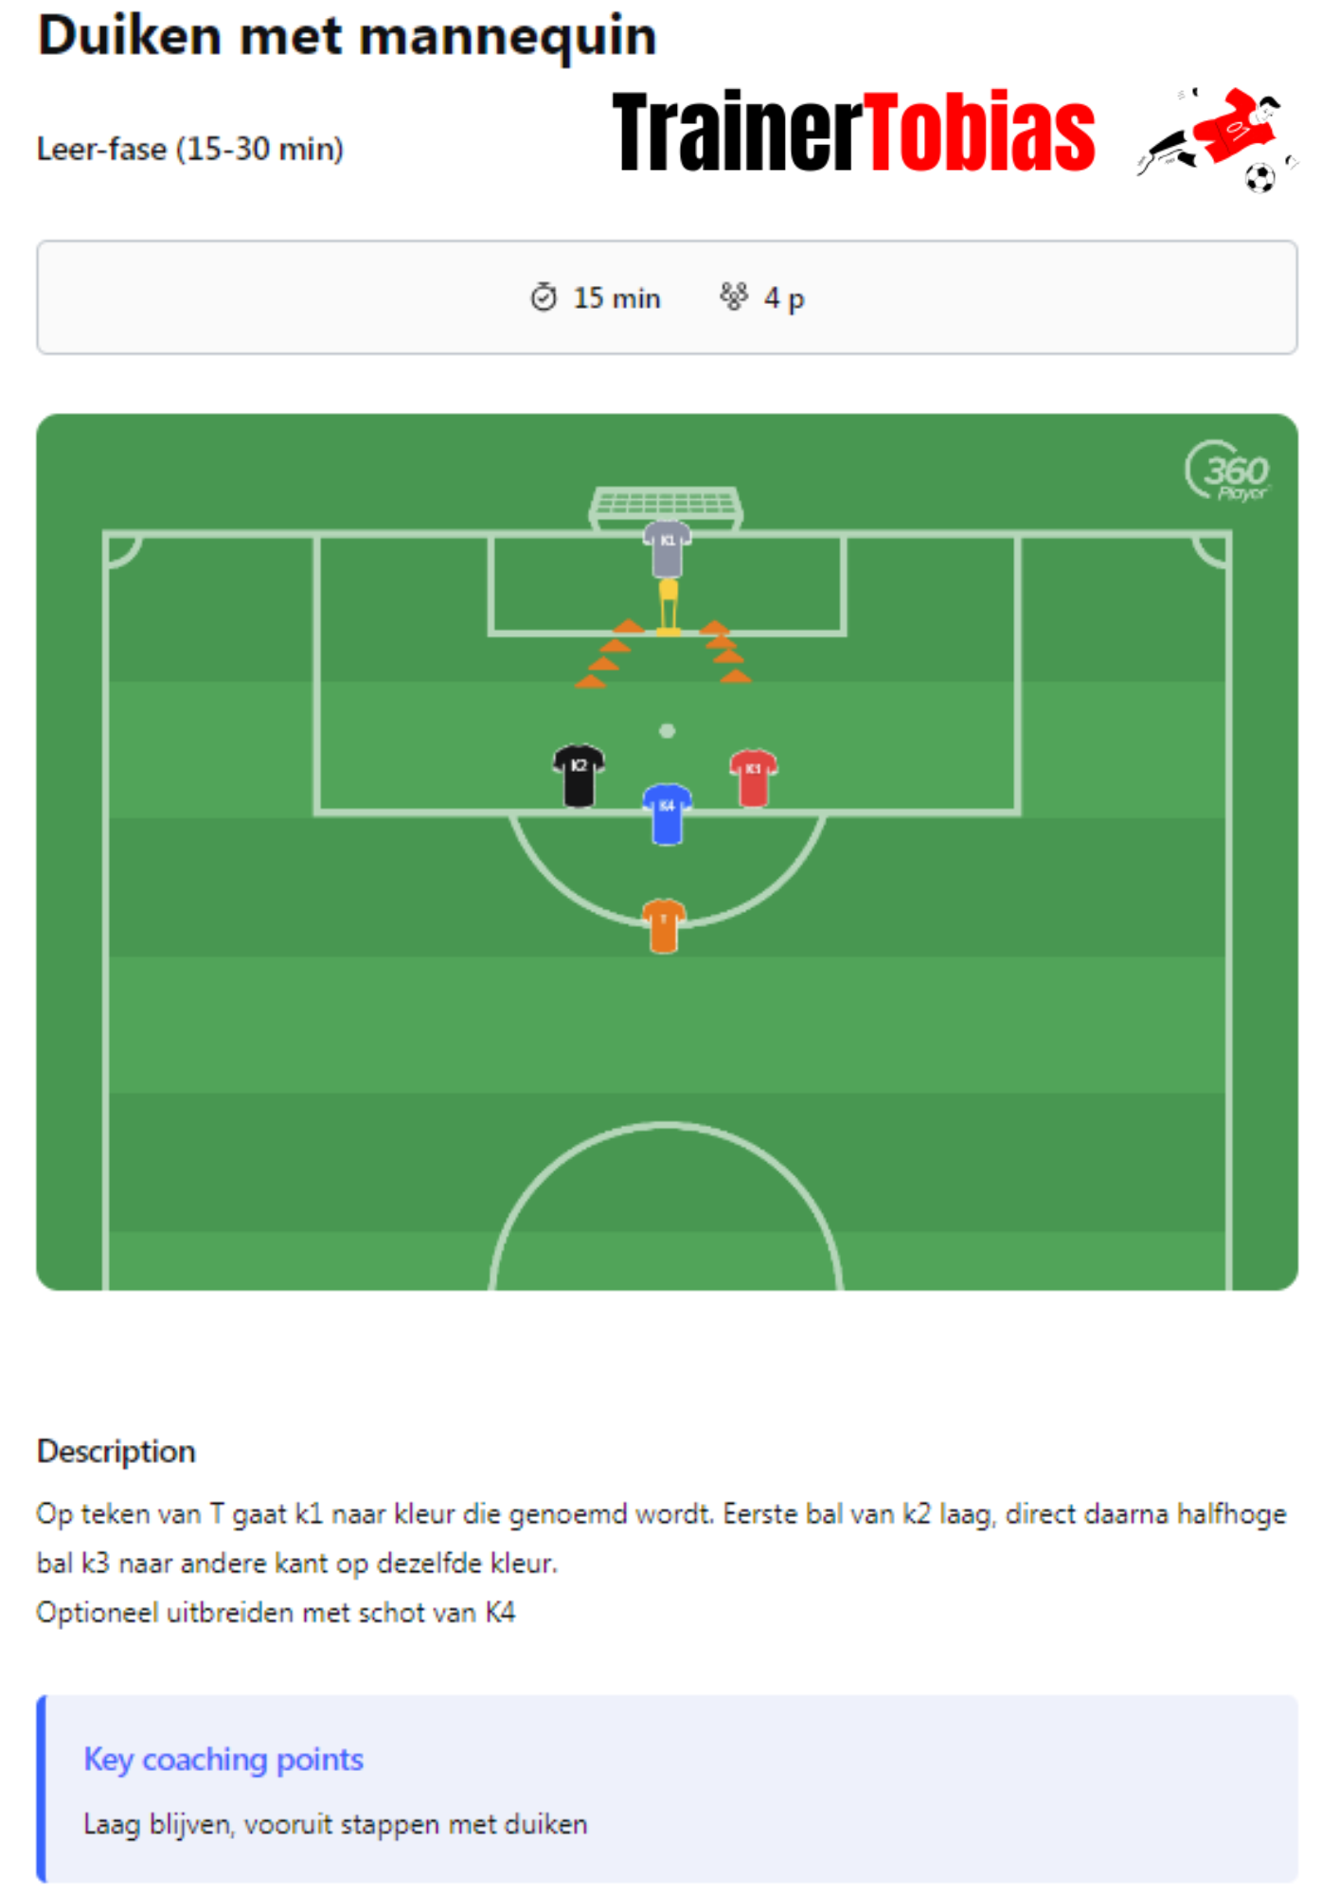Select the yellow mannequin on the pitch
Viewport: 1339px width, 1894px height.
(669, 606)
